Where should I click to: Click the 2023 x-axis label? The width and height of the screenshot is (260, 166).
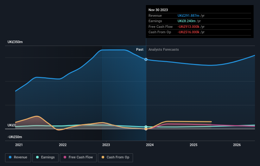pos(106,145)
